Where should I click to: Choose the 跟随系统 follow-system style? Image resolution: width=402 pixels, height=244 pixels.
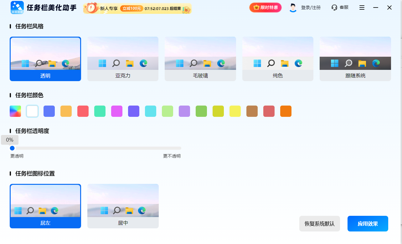355,59
